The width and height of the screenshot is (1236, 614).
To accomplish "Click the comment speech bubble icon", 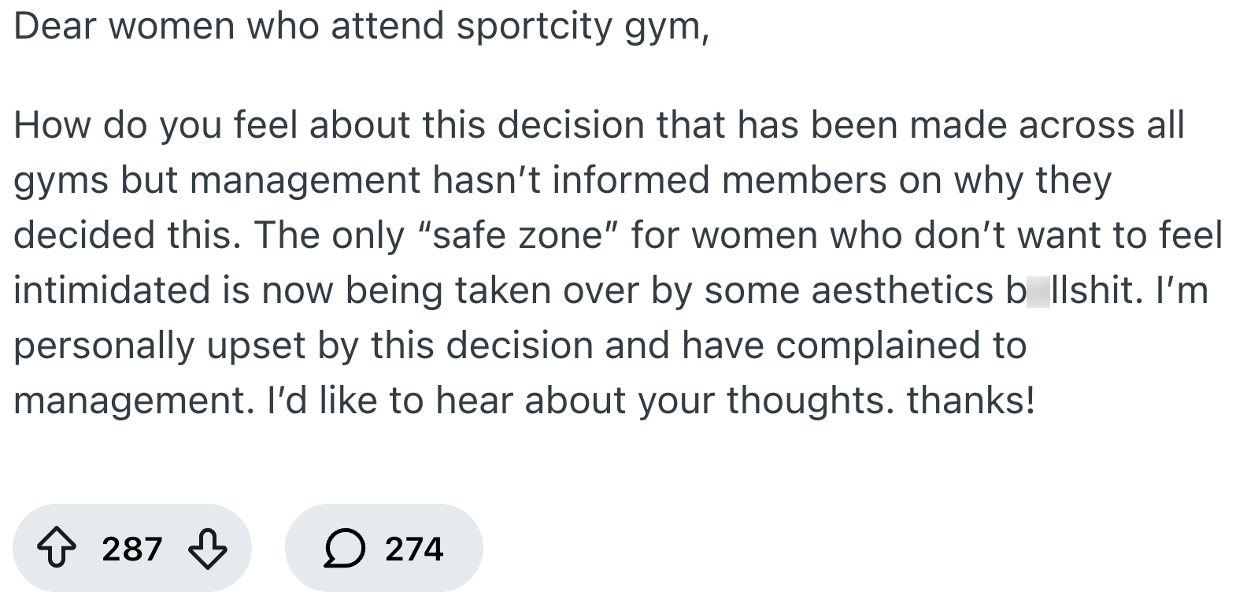I will tap(343, 549).
